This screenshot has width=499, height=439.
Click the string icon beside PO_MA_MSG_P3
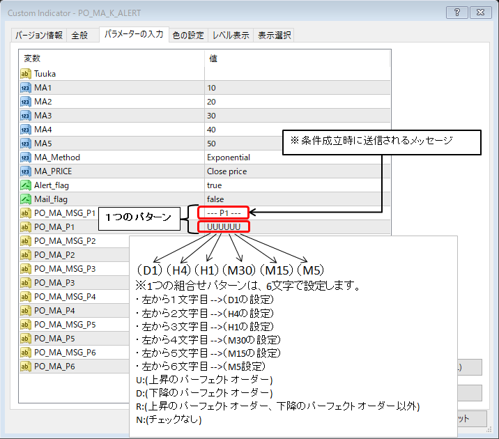(26, 269)
